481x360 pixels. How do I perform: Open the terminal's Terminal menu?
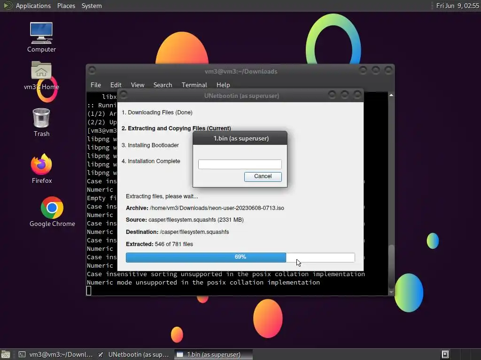194,85
